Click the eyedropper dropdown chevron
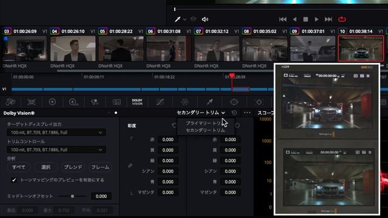Viewport: 388px width, 218px height. (x=184, y=19)
